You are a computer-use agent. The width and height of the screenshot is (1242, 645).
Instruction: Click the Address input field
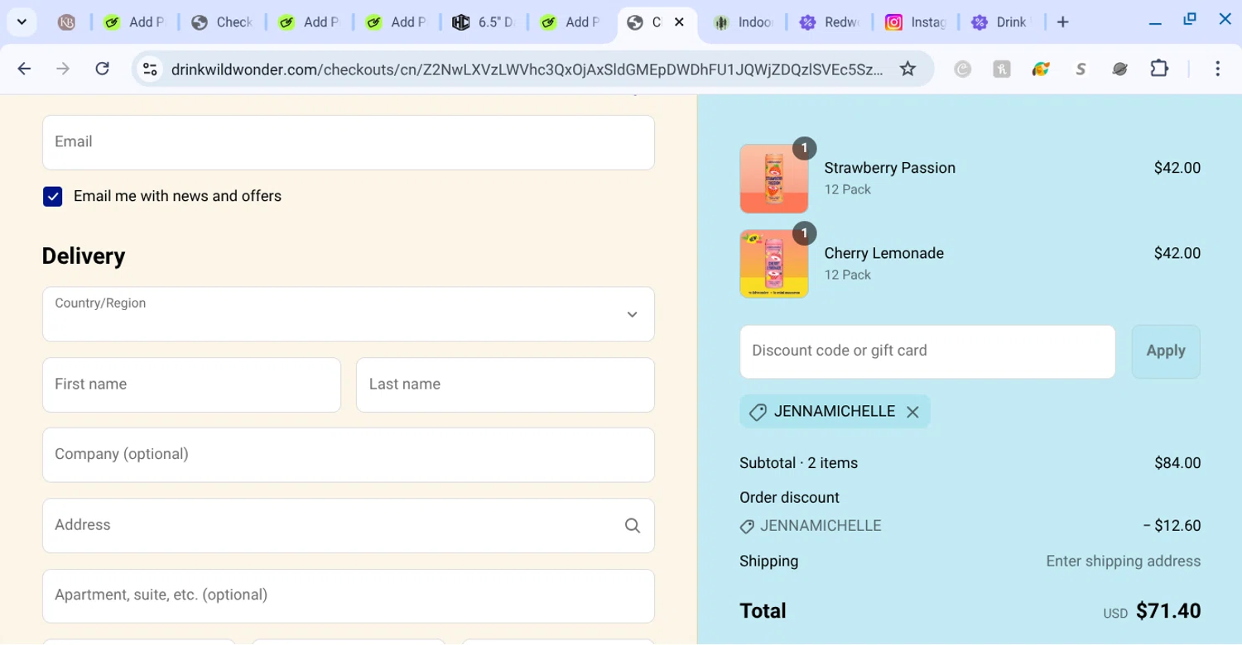pos(349,526)
